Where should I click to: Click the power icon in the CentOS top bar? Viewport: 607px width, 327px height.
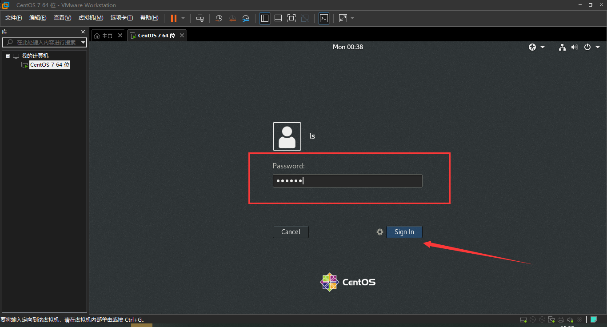point(587,47)
